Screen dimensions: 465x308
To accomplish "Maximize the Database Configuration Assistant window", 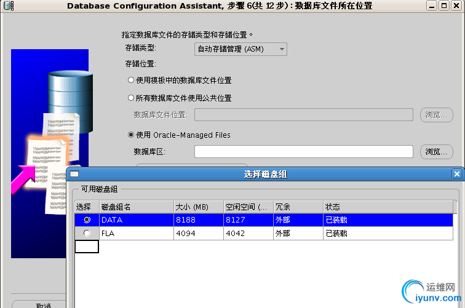I will tap(444, 6).
